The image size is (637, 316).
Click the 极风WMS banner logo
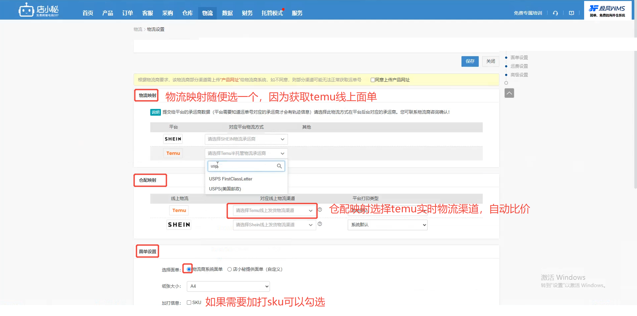coord(607,11)
